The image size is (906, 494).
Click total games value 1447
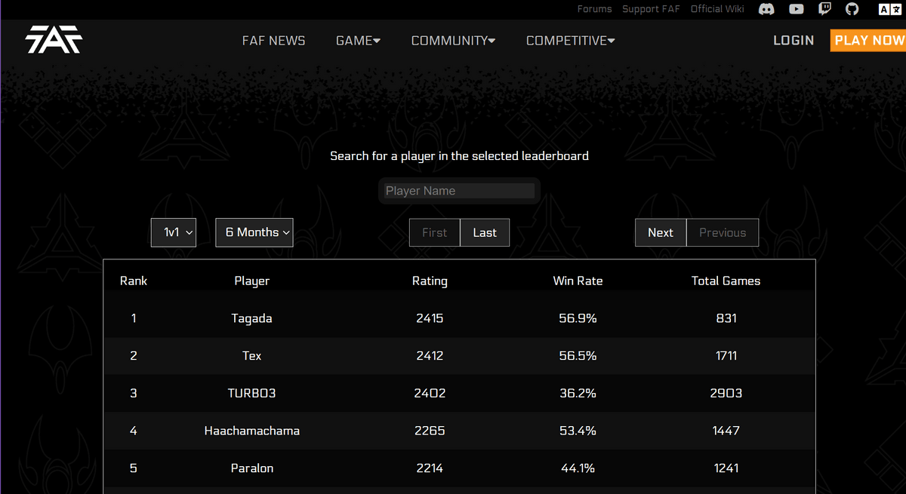tap(726, 431)
